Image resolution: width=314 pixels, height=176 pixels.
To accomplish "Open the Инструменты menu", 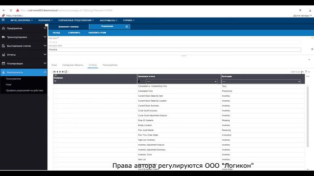I will click(x=108, y=21).
